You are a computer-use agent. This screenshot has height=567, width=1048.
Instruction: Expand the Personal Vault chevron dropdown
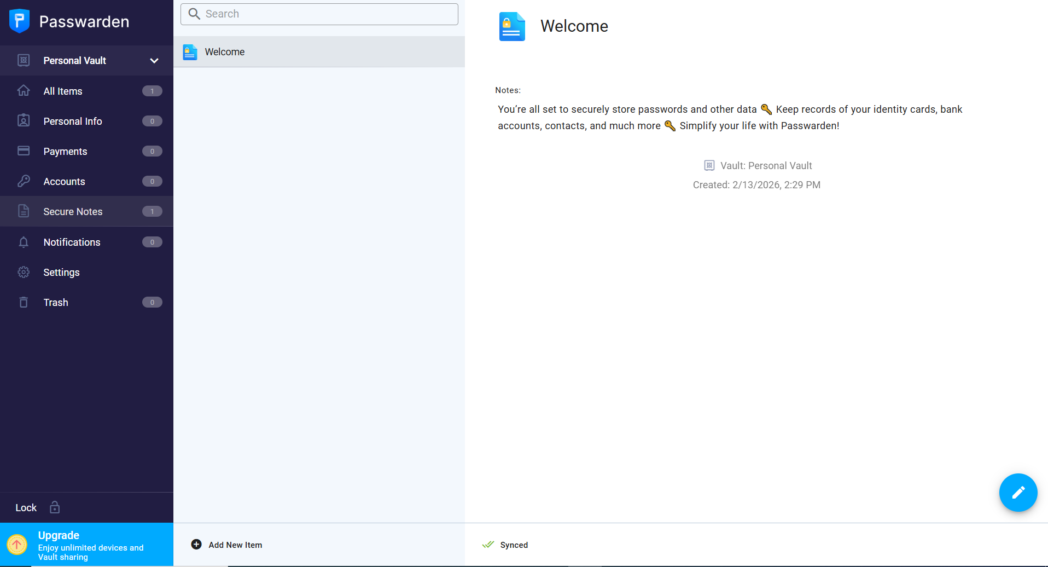pyautogui.click(x=154, y=61)
